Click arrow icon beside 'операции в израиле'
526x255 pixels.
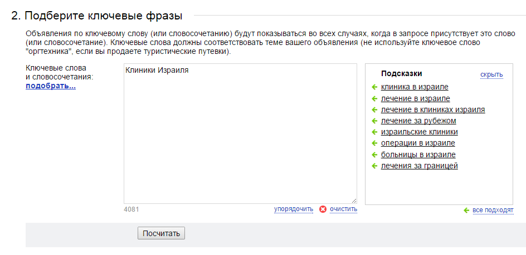click(x=374, y=143)
